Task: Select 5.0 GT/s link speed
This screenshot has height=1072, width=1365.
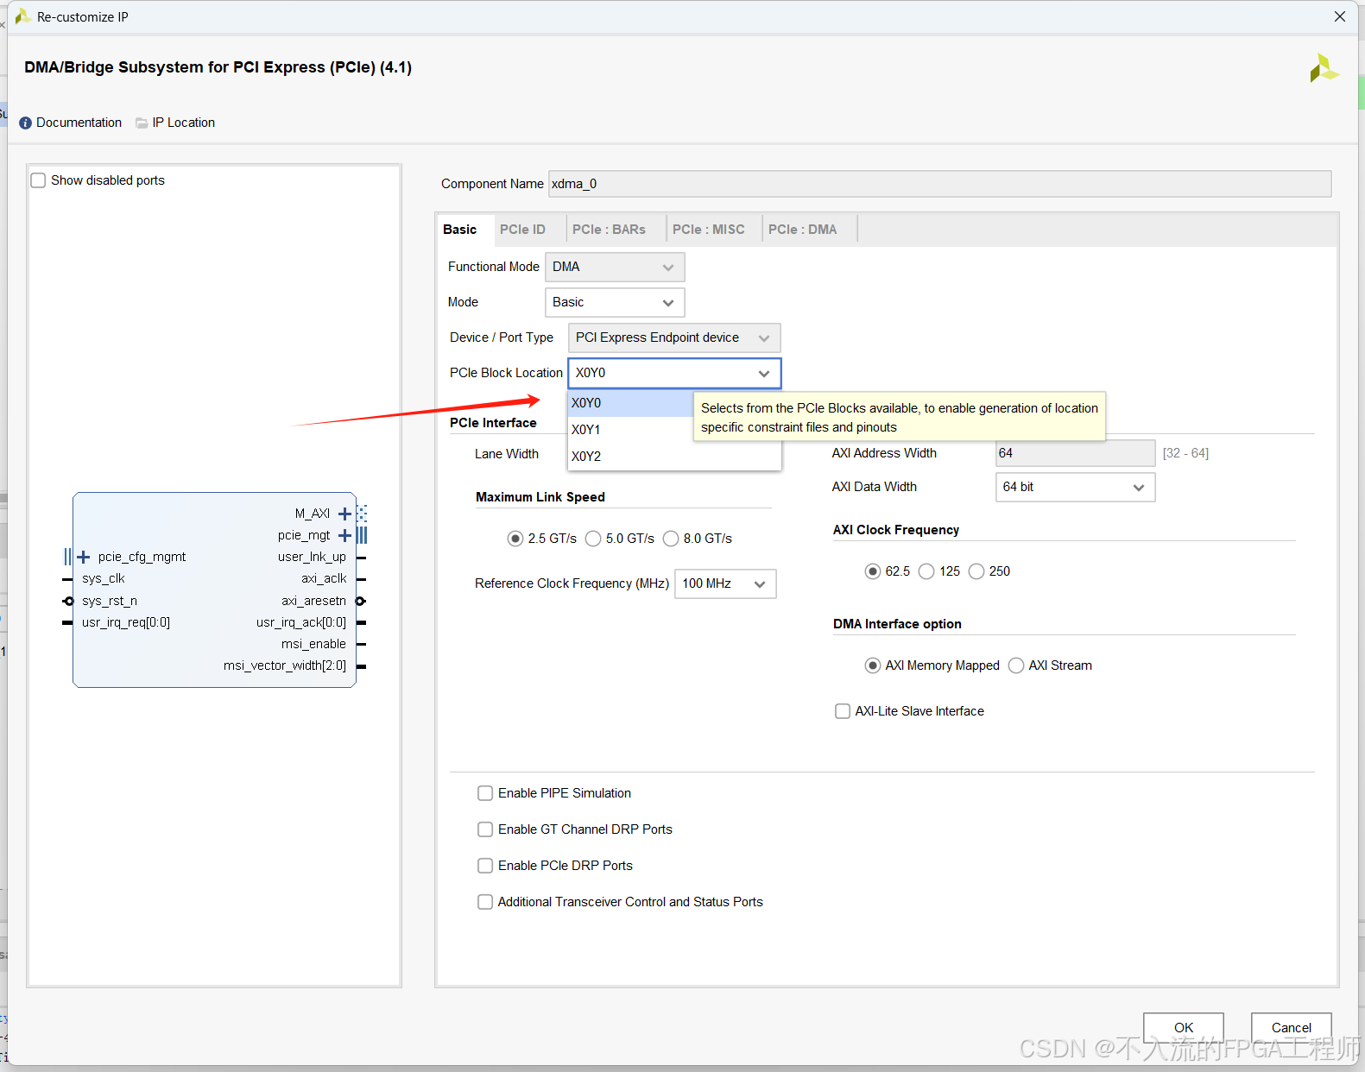Action: tap(593, 539)
